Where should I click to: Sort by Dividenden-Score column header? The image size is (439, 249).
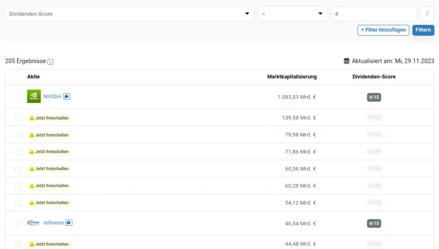(374, 77)
